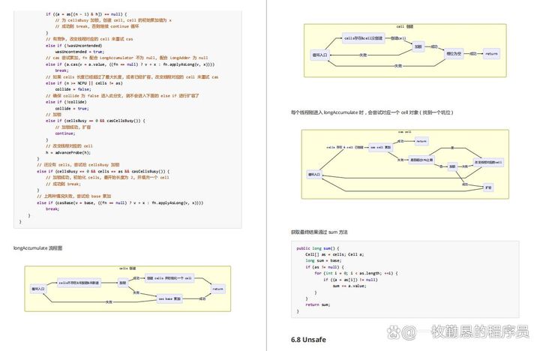The width and height of the screenshot is (540, 351).
Task: Click the 'return' node in the 'cell 创建' diagram
Action: 491,54
